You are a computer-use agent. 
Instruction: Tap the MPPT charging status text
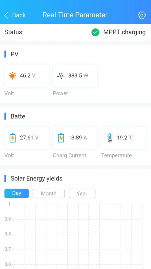tap(125, 32)
